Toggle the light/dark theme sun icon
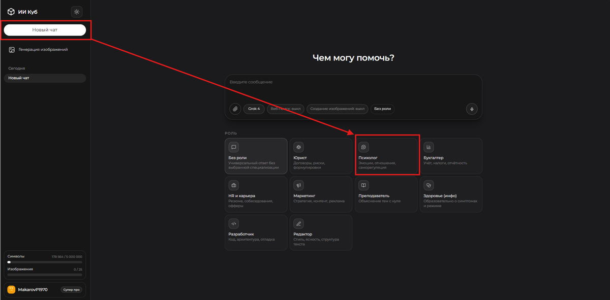Image resolution: width=610 pixels, height=300 pixels. click(77, 12)
